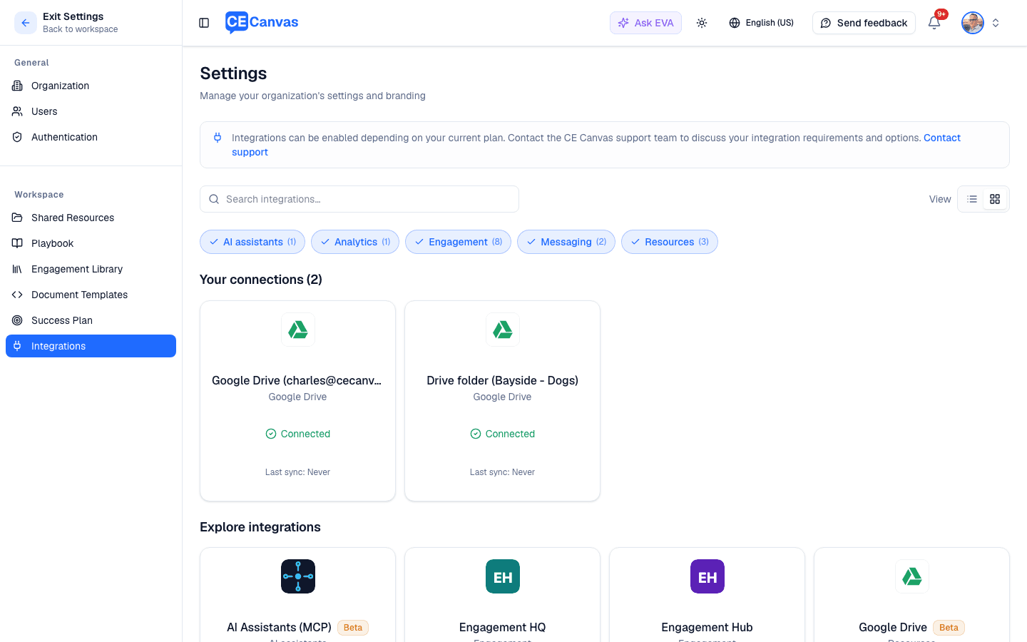The image size is (1027, 642).
Task: Open the Google Drive (charles@cecanv...) connection card
Action: 297,401
